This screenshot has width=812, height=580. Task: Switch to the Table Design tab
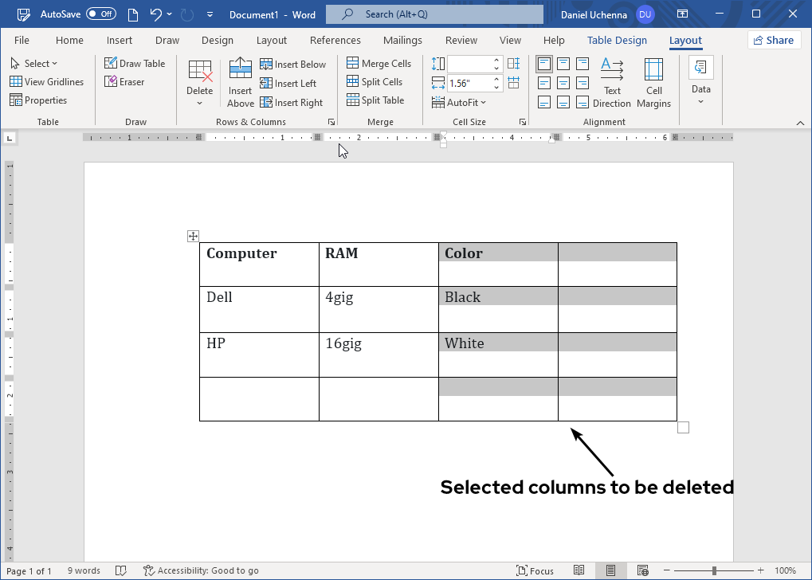617,41
